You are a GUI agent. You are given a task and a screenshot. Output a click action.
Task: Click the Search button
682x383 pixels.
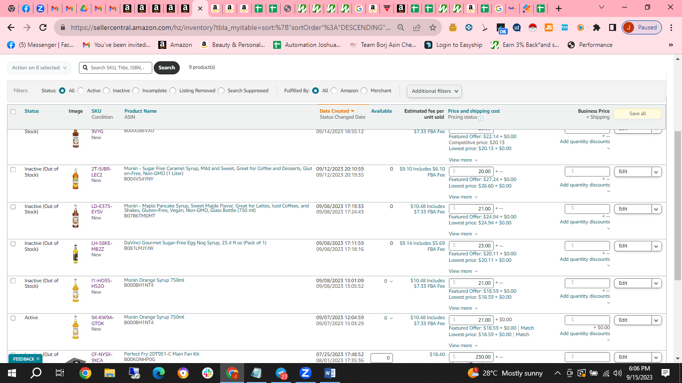pos(167,68)
